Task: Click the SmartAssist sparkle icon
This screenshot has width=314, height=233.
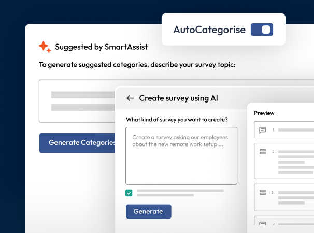Action: coord(45,47)
